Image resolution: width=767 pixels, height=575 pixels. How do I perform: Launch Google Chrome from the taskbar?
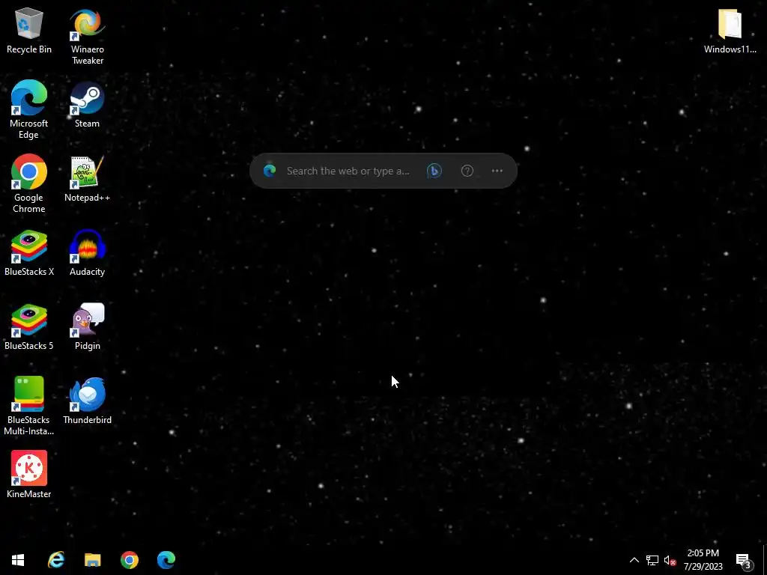click(130, 560)
